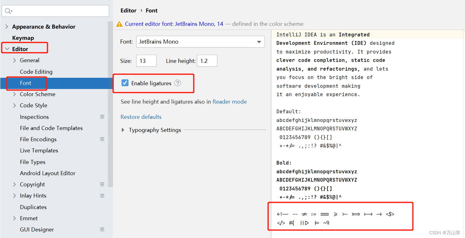Click the settings tree vertical scrollbar
The width and height of the screenshot is (465, 238).
(110, 104)
